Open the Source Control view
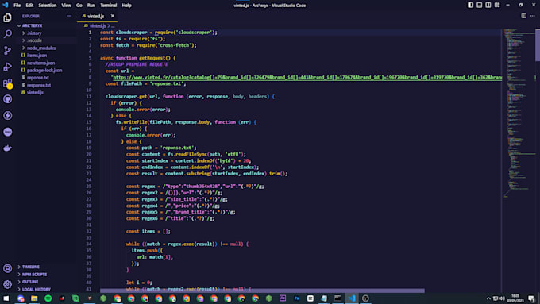Viewport: 540px width, 304px height. click(7, 50)
